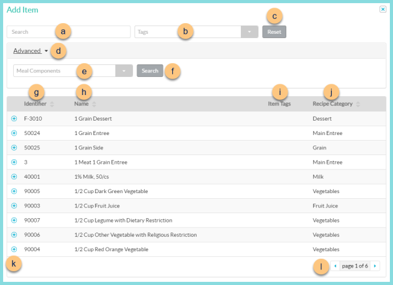Click identifier 50024
Viewport: 393px width, 285px height.
click(32, 133)
